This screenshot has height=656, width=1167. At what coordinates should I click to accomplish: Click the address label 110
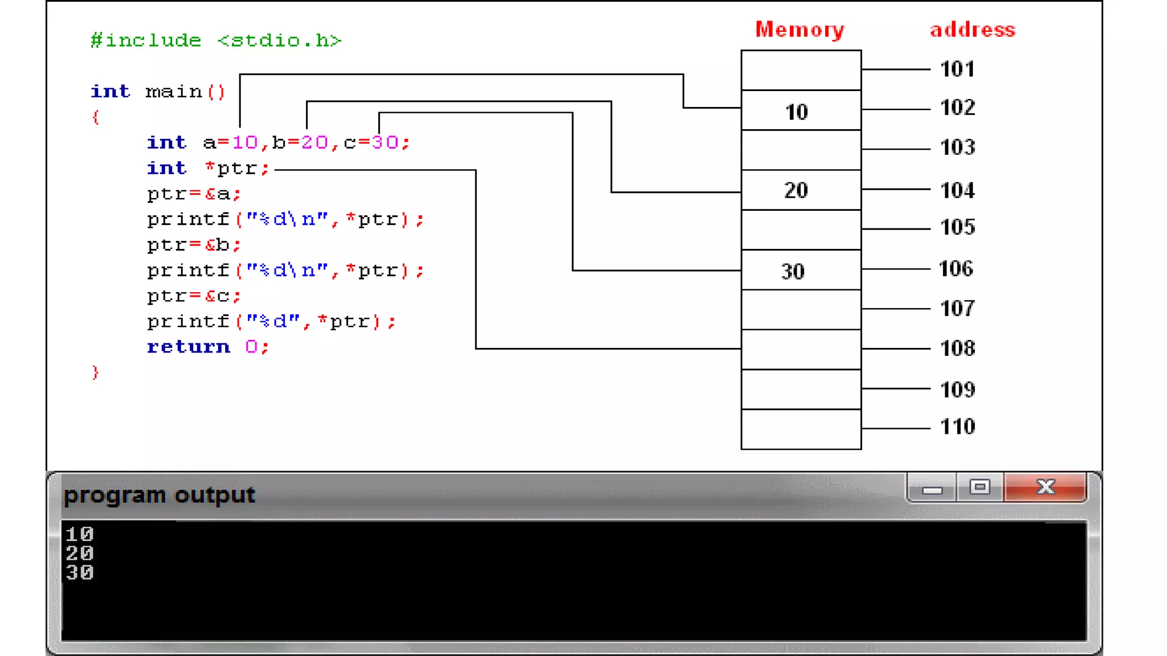pyautogui.click(x=957, y=427)
